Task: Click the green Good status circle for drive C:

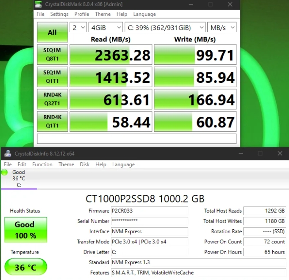Action: click(4, 172)
